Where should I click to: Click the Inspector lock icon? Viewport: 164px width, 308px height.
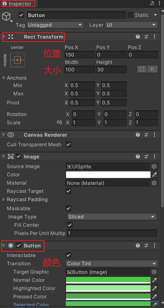152,3
